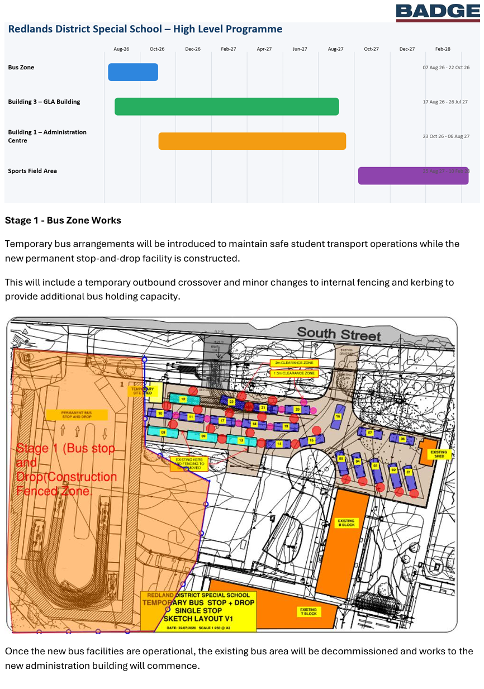Click the paragraph starting 'Temporary bus arrangements'
This screenshot has width=484, height=689.
tap(232, 251)
